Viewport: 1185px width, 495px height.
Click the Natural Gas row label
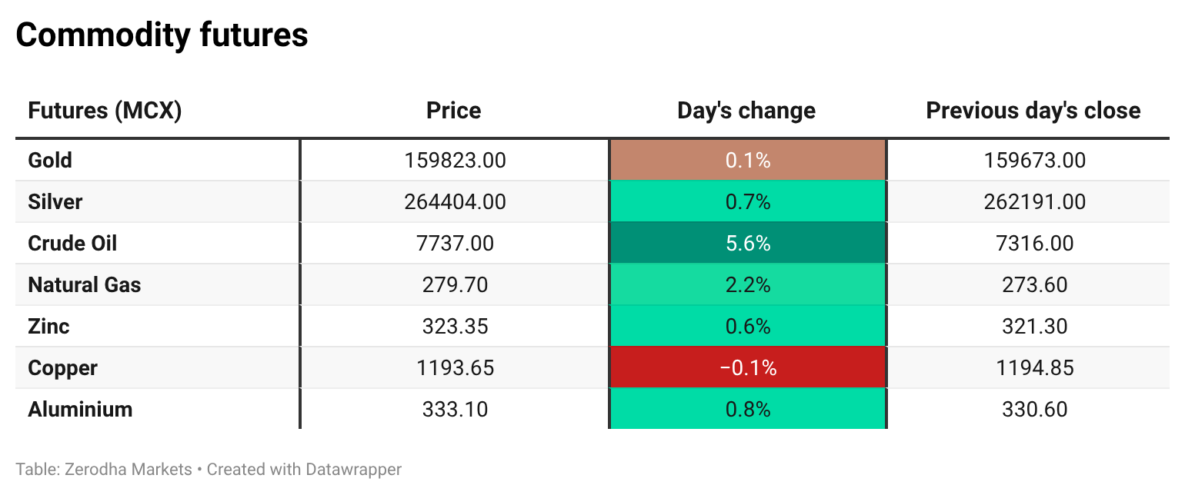coord(85,284)
